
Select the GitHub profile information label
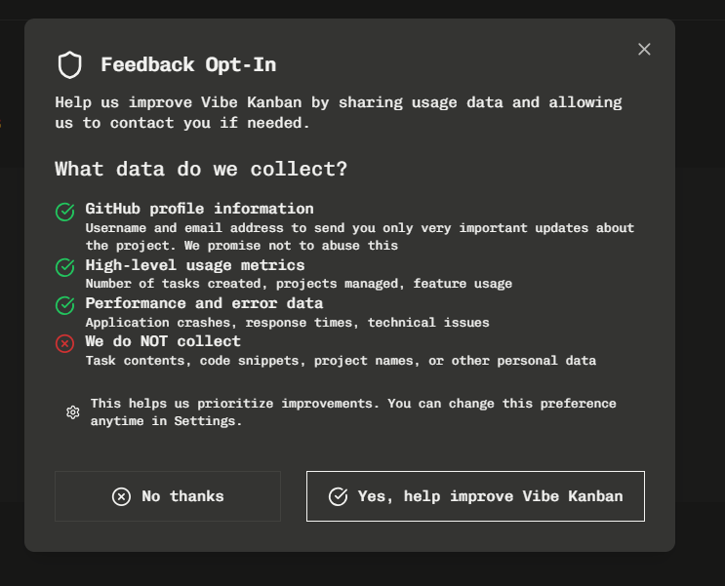[199, 209]
